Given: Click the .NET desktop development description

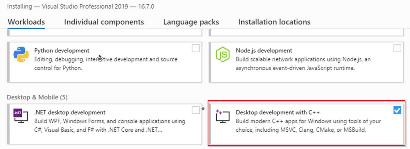Looking at the screenshot, I should pyautogui.click(x=110, y=126).
